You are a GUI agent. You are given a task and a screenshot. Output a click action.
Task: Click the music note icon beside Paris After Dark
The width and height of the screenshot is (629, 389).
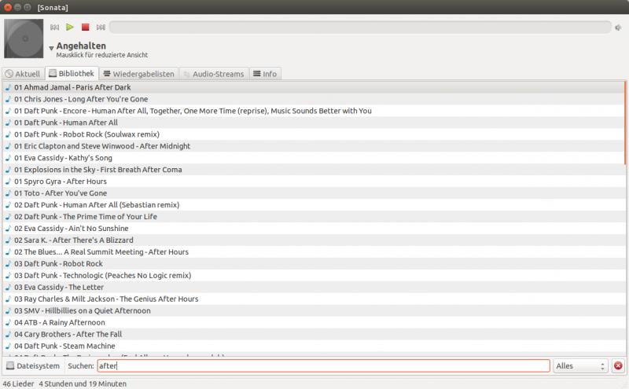(x=8, y=87)
